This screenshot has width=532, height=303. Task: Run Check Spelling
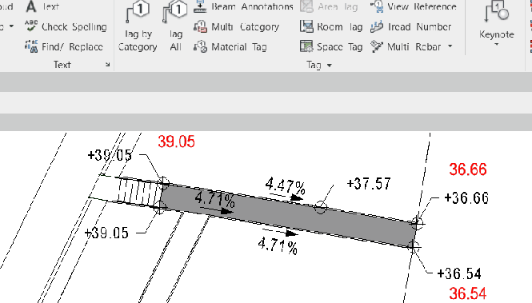pos(66,26)
